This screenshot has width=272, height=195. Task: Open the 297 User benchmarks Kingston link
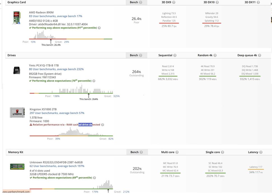coord(57,113)
